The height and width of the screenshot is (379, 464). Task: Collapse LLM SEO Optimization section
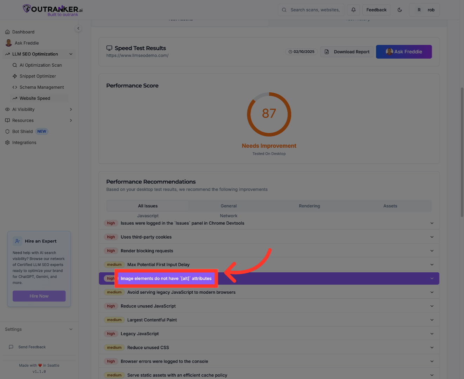[71, 54]
